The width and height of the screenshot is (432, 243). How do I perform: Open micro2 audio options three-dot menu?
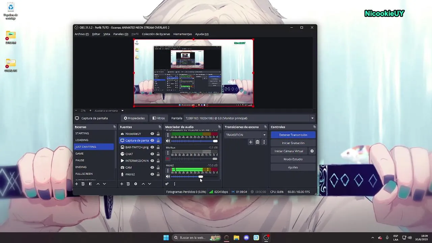168,170
